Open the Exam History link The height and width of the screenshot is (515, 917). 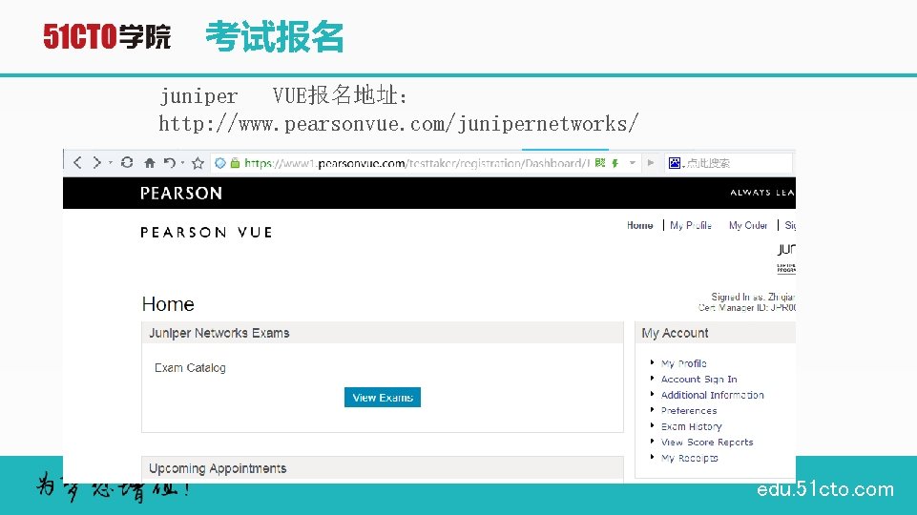[x=691, y=426]
